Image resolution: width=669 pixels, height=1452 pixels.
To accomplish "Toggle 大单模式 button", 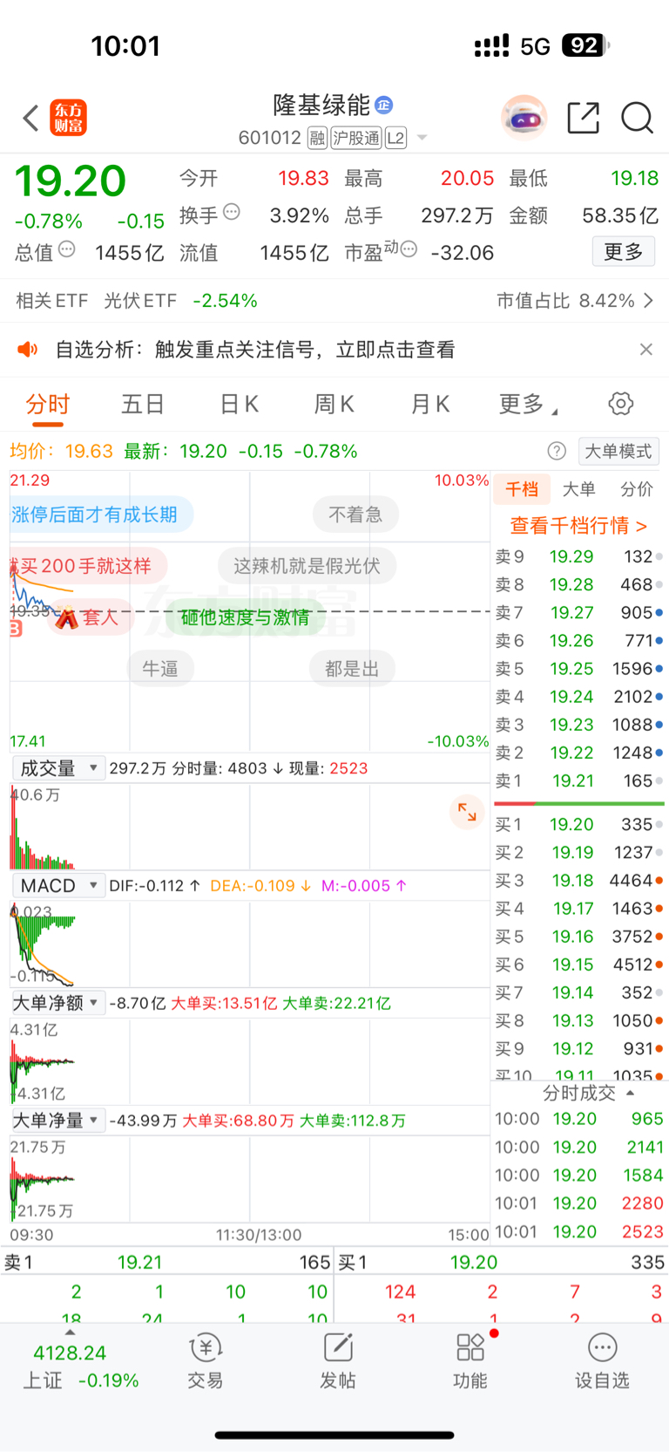I will point(618,451).
